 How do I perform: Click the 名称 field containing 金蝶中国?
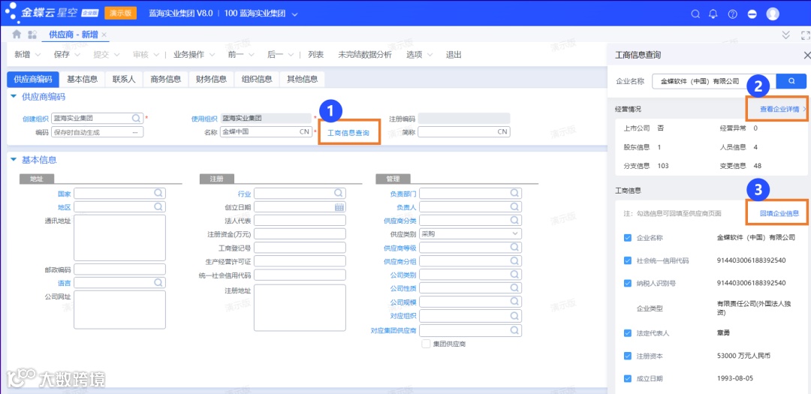pos(266,132)
